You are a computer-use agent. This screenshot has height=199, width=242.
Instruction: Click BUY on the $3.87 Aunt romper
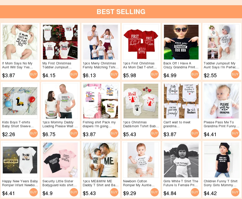[34, 74]
